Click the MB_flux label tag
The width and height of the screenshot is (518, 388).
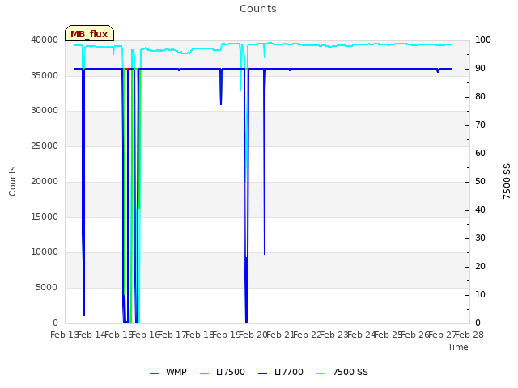point(89,33)
